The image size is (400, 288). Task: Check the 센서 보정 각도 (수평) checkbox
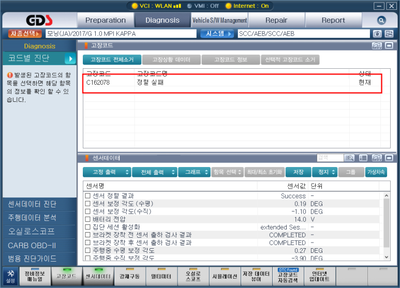88,204
